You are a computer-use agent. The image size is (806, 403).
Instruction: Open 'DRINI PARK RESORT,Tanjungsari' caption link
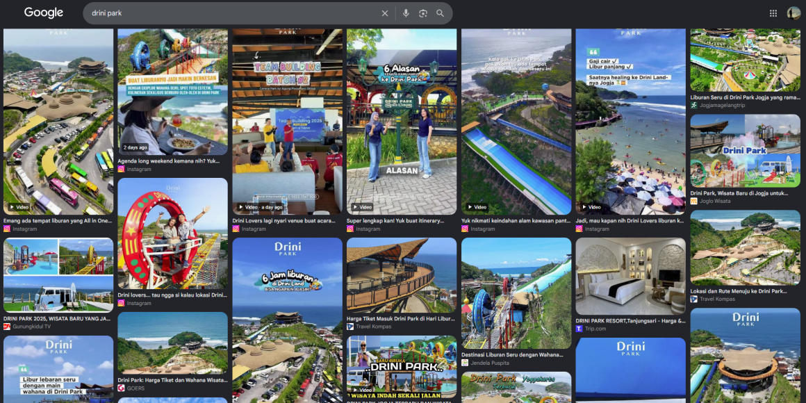(x=630, y=320)
